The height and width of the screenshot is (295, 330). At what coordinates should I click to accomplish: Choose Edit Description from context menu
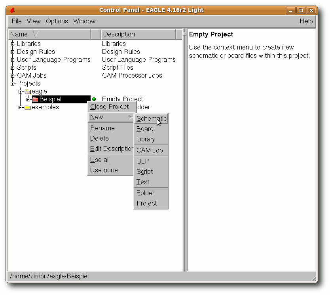[x=111, y=149]
